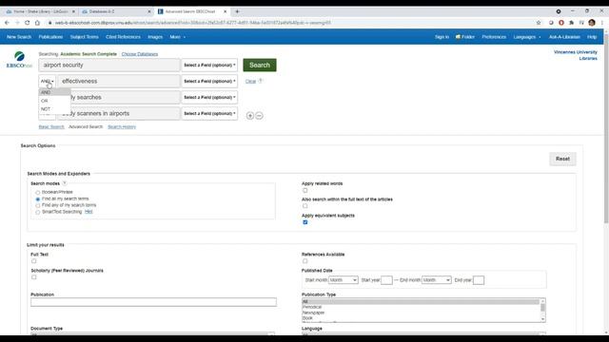Viewport: 609px width, 342px height.
Task: Reload the page with refresh icon
Action: point(28,23)
